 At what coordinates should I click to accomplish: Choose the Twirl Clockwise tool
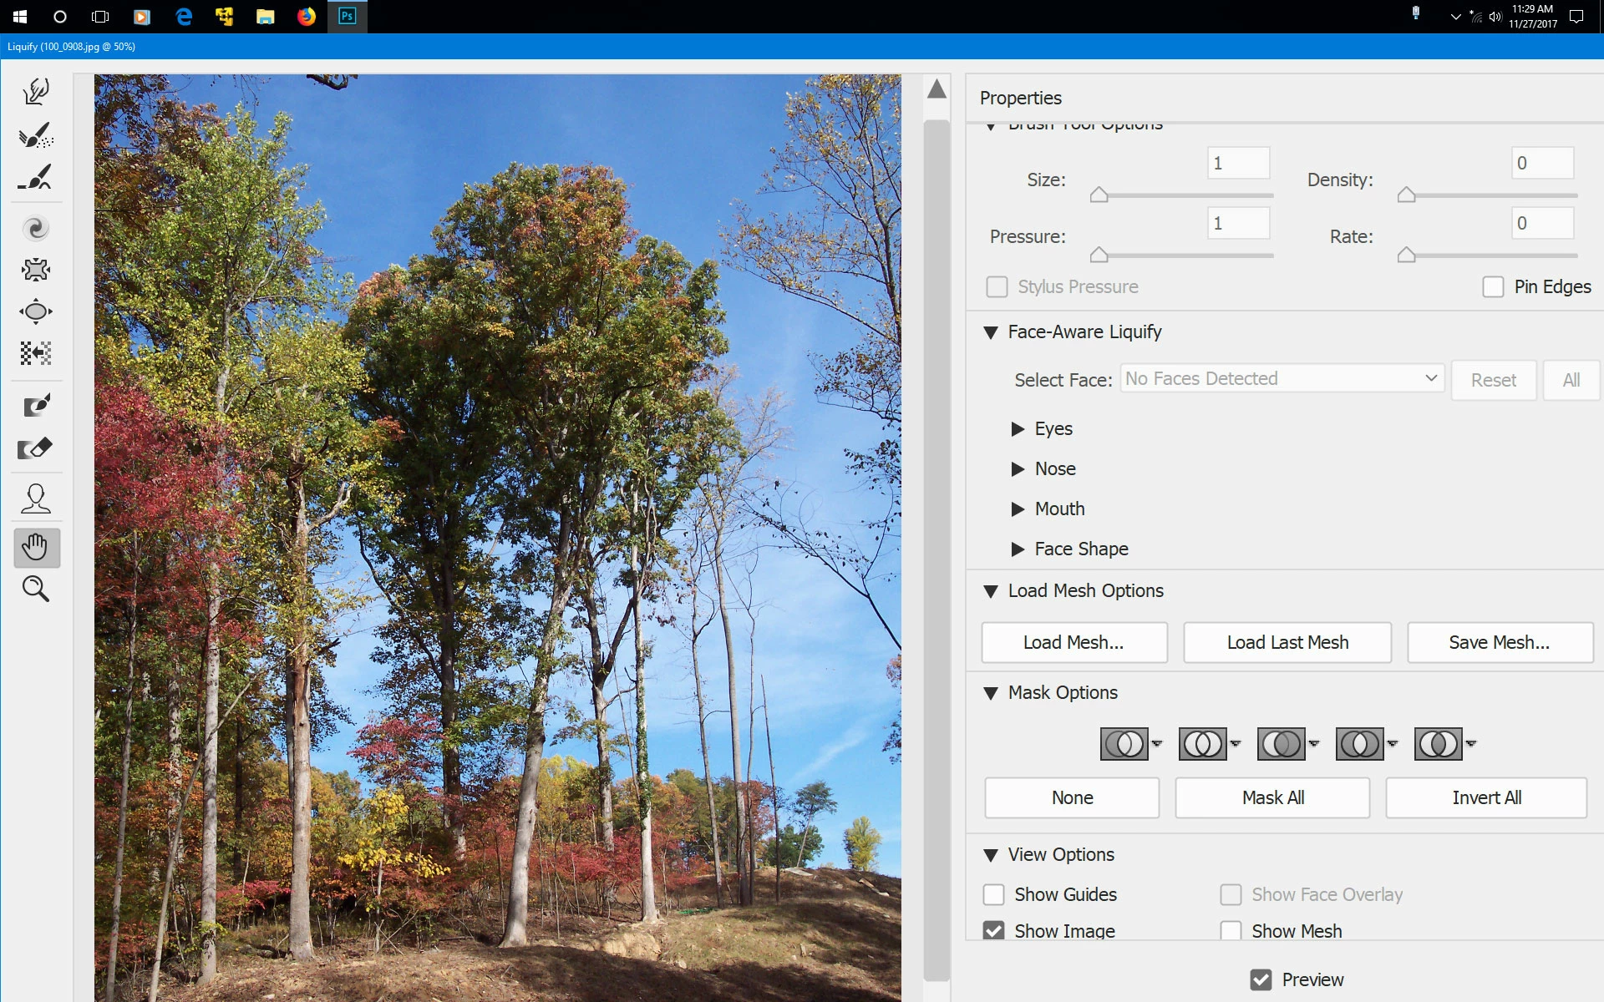click(36, 228)
